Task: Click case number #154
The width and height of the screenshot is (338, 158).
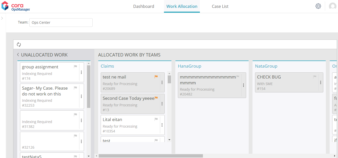Action: click(261, 89)
